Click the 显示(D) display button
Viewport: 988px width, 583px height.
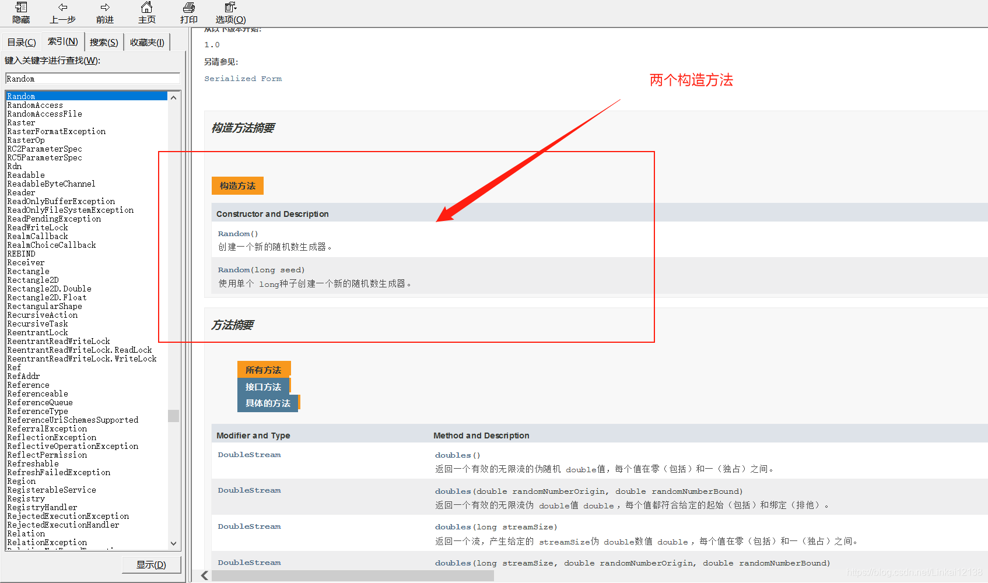coord(151,565)
